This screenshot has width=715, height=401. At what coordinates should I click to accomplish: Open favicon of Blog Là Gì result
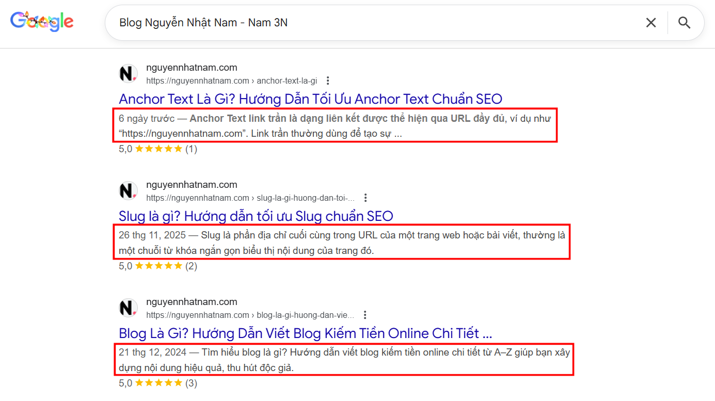128,308
